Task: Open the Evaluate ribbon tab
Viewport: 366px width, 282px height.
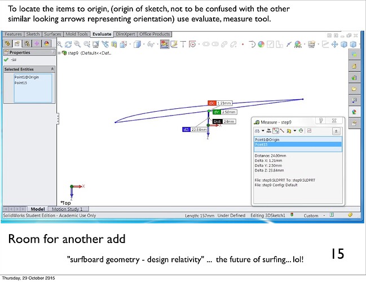Action: [x=102, y=34]
